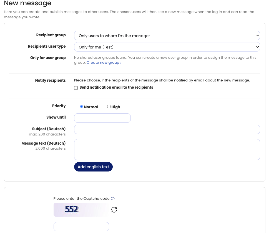Select the Normal priority radio button
269x233 pixels.
81,106
